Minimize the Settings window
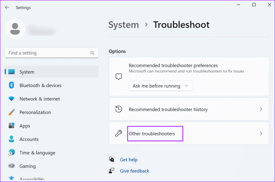Image resolution: width=275 pixels, height=182 pixels. tap(238, 5)
